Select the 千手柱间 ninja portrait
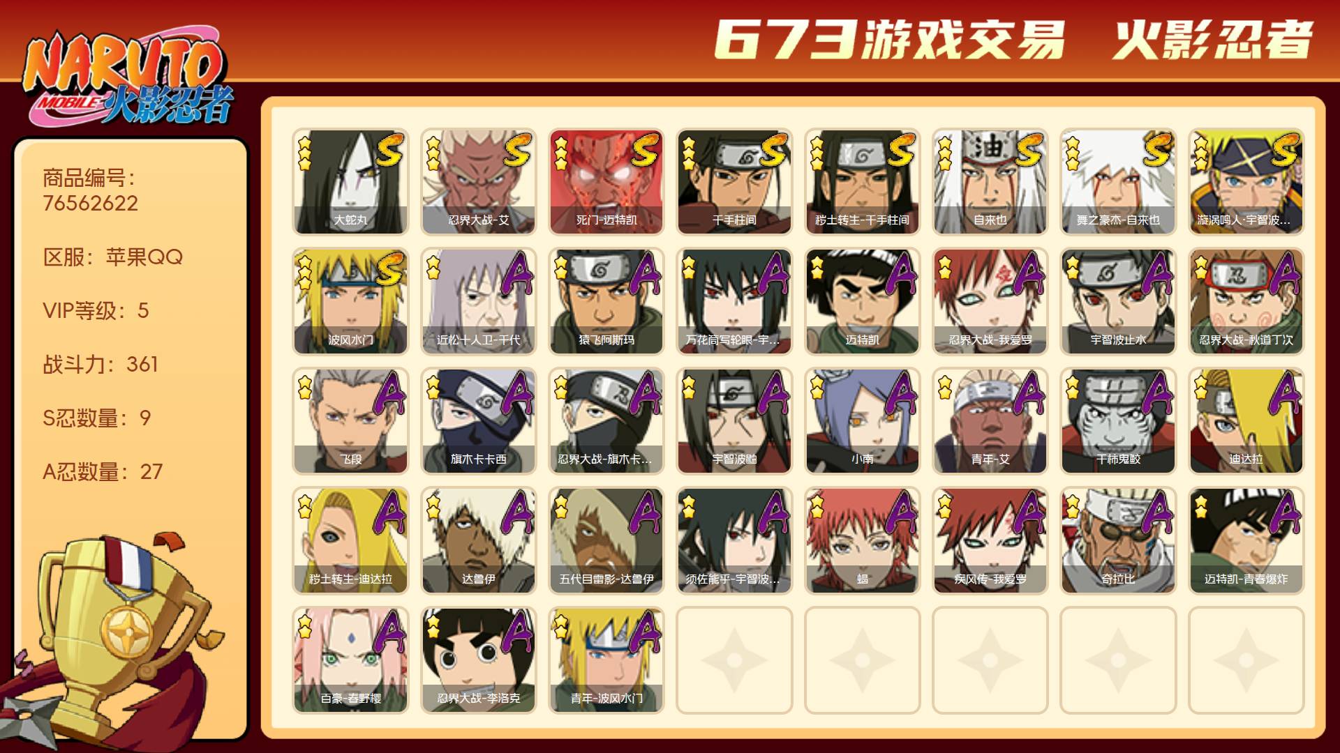 [x=734, y=181]
